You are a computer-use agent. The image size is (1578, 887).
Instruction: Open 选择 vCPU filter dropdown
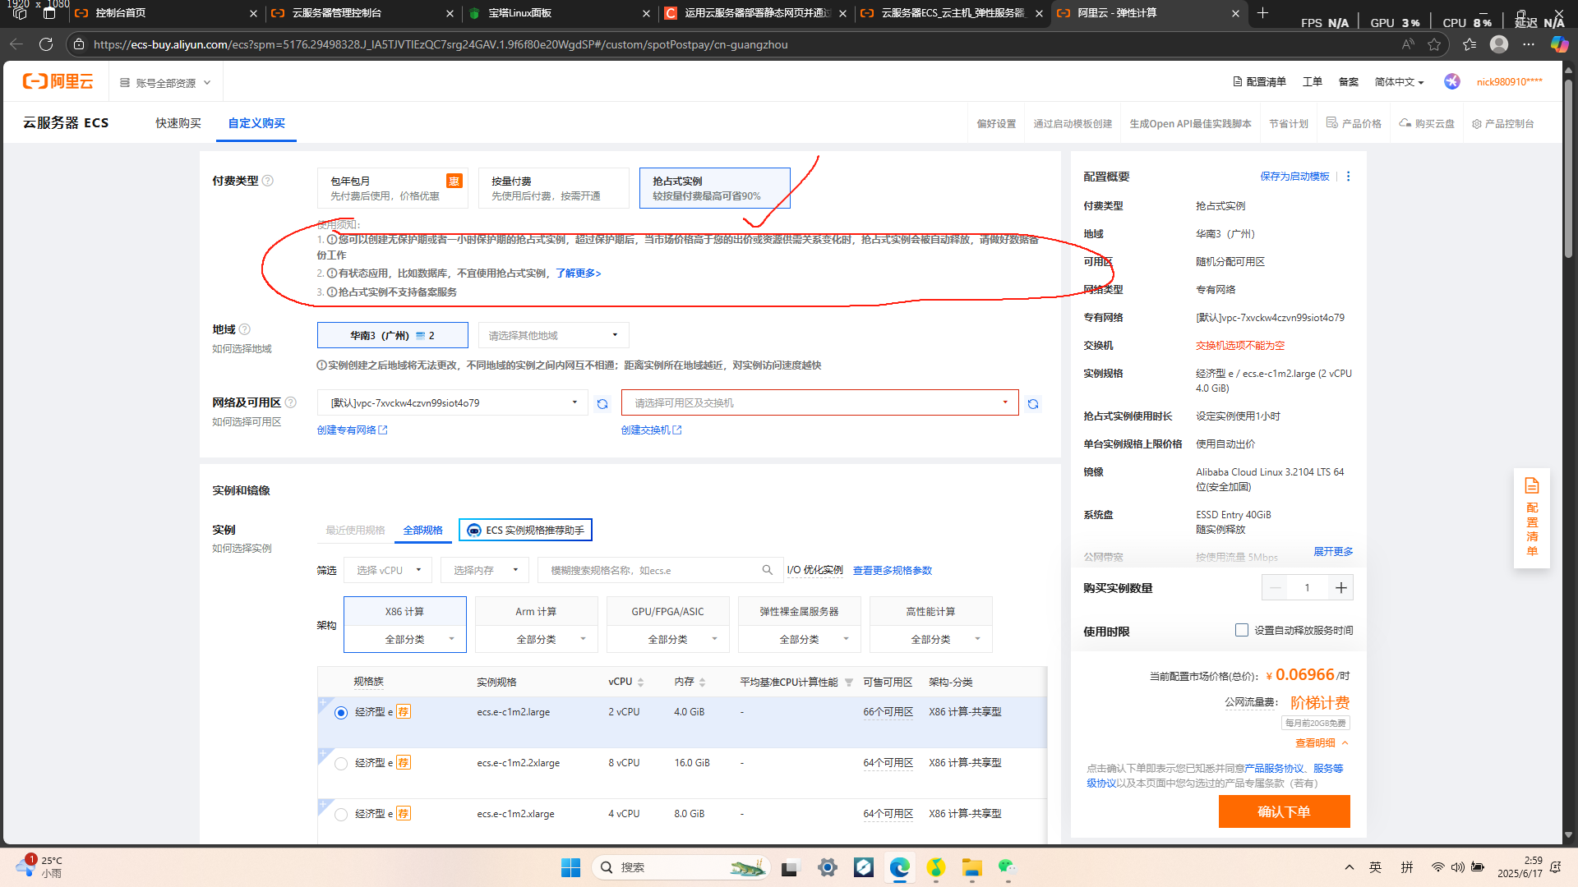pos(388,570)
